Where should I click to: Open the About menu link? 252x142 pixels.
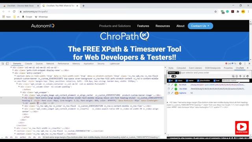tap(180, 26)
